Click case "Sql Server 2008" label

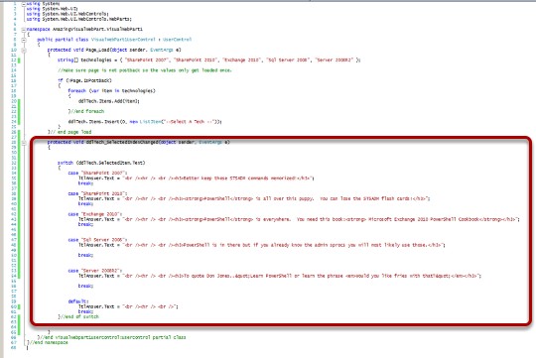tap(97, 240)
